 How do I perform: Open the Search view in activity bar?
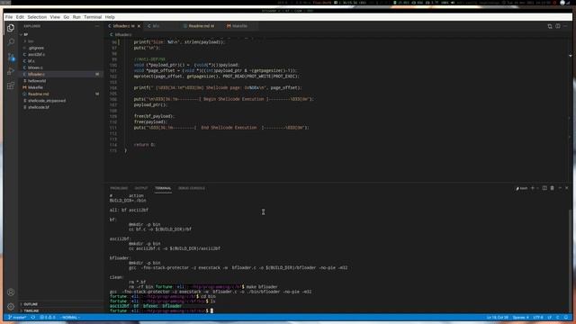pyautogui.click(x=11, y=42)
